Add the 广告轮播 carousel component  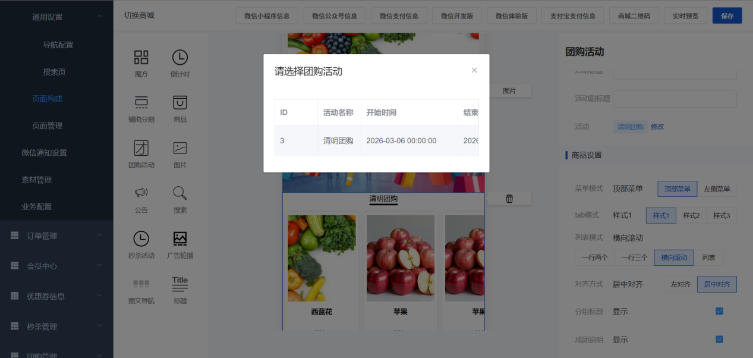point(179,239)
